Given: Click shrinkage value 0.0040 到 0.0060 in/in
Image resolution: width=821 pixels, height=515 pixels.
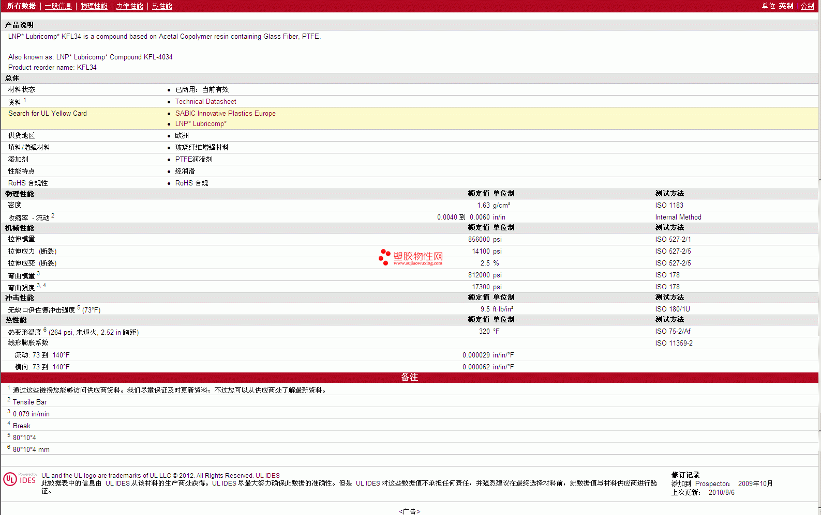Looking at the screenshot, I should point(471,217).
